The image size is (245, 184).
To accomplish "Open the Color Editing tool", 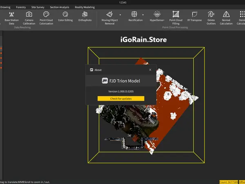I will (x=65, y=16).
